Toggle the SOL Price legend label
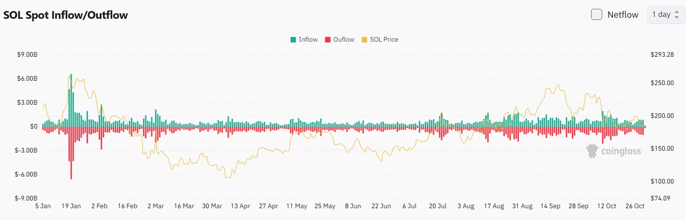Screen dimensions: 686x220 384,40
